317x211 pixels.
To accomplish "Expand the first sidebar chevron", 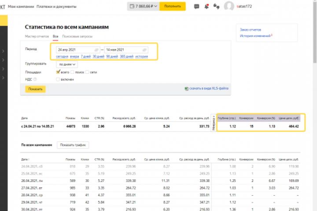I will (x=3, y=51).
